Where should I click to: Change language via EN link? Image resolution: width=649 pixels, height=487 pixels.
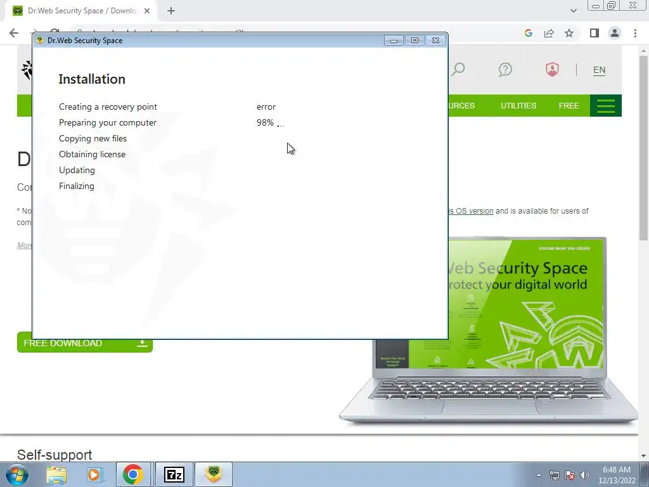[x=599, y=70]
